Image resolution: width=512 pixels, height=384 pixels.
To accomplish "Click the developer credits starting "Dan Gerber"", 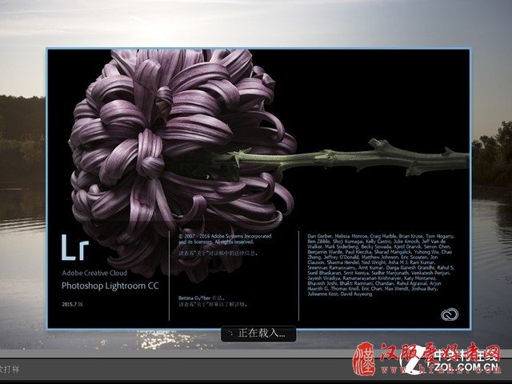I will click(x=381, y=265).
